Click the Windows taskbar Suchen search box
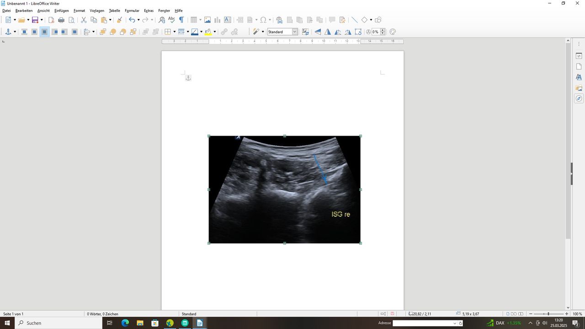 pyautogui.click(x=58, y=323)
